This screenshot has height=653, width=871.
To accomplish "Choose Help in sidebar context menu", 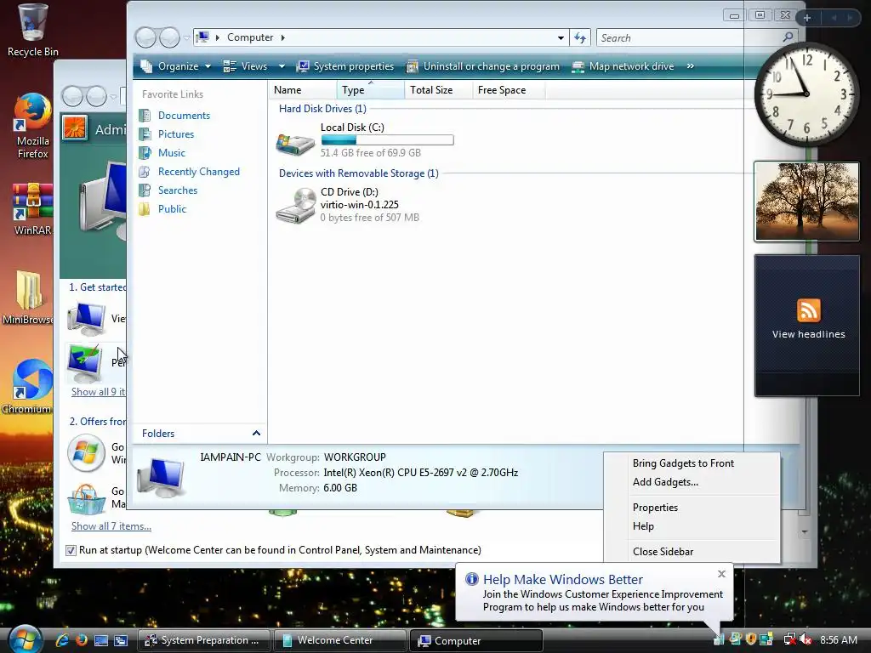I will point(643,525).
